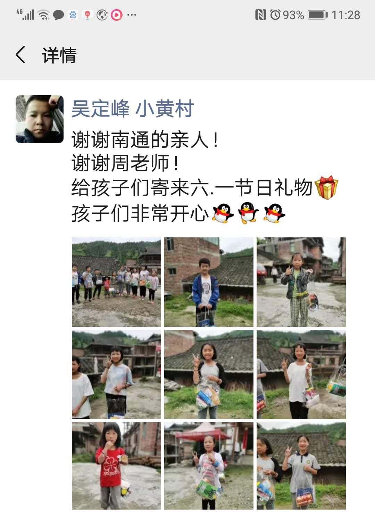Open the 吴定峰 小黄村 name link
Screen dimensions: 375x520
[133, 109]
